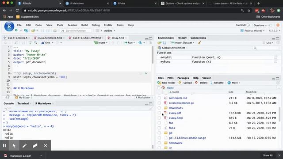Check the box next to essay.pdf
283x159 pixels.
(159, 113)
